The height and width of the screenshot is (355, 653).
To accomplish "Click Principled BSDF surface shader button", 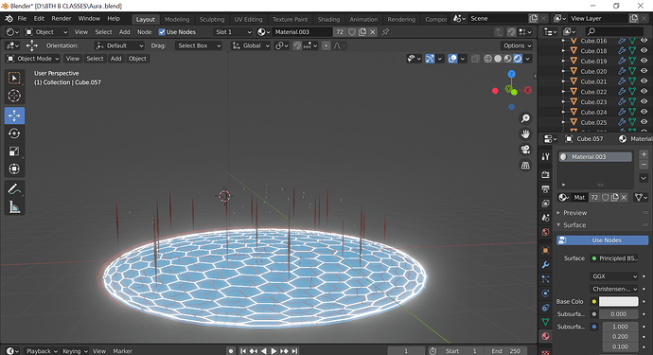I will click(x=614, y=258).
